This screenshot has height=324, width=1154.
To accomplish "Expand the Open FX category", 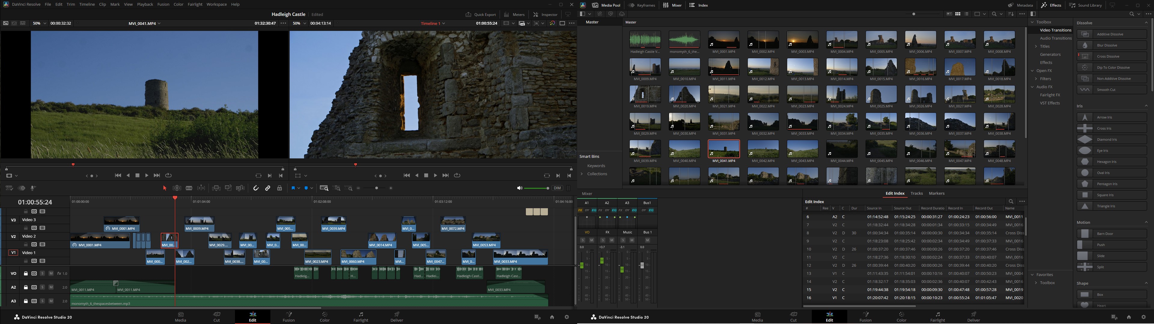I will point(1032,71).
